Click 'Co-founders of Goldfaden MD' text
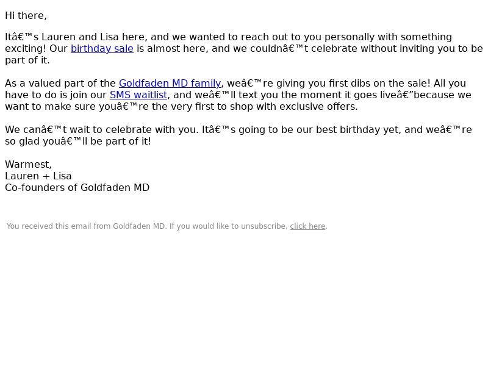The width and height of the screenshot is (488, 366). 77,188
